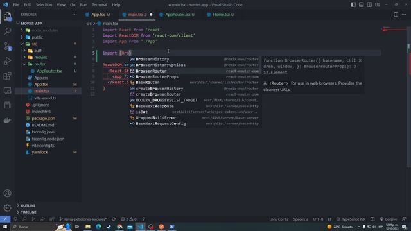Switch to the Home.tsx editor tab
The height and width of the screenshot is (231, 411).
(x=223, y=15)
